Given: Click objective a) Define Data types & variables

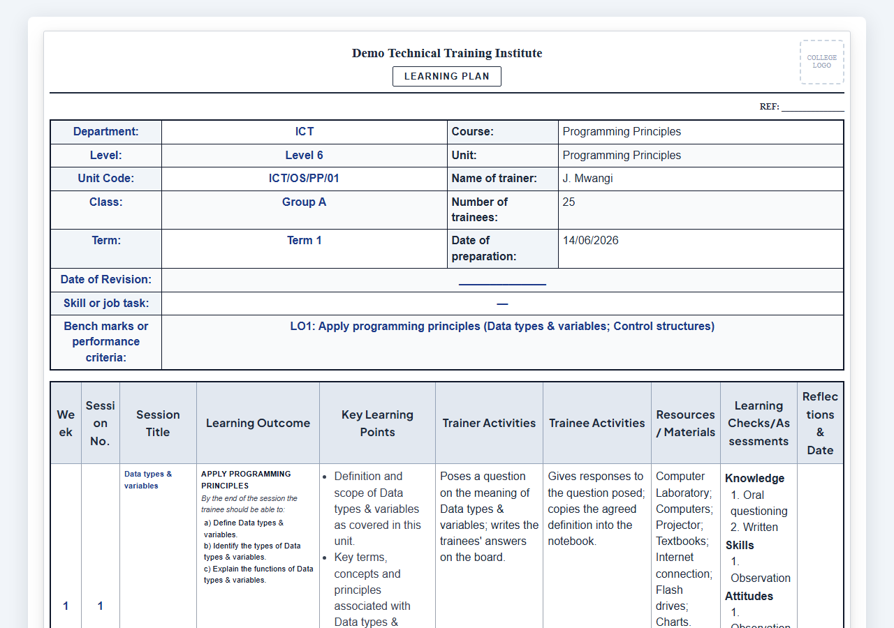Looking at the screenshot, I should click(x=244, y=528).
